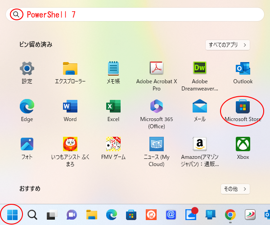Open taskbar search magnifier

pos(32,215)
